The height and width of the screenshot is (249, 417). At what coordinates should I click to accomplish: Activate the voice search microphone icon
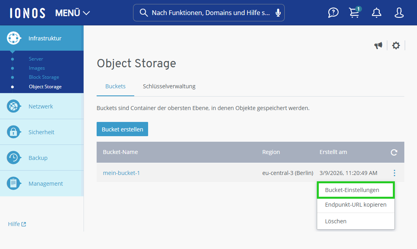(278, 12)
